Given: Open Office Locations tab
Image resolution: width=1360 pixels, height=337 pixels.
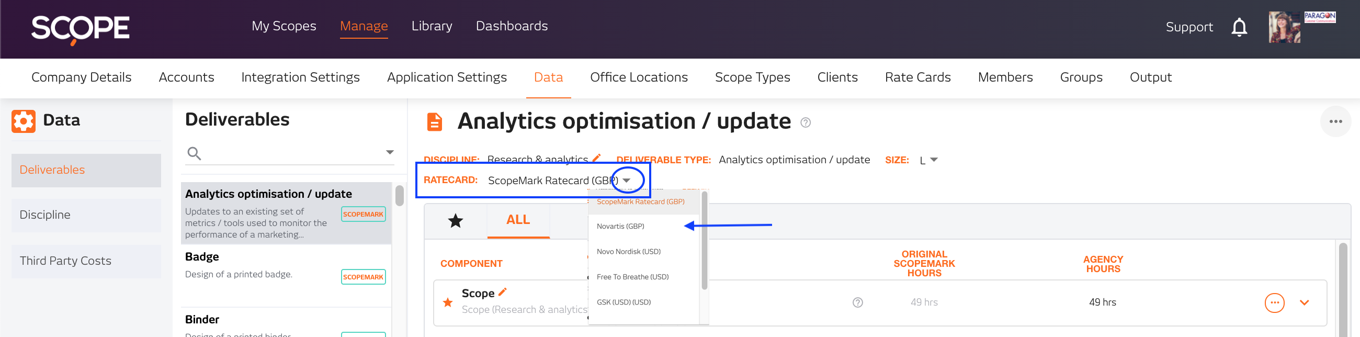Looking at the screenshot, I should coord(639,77).
